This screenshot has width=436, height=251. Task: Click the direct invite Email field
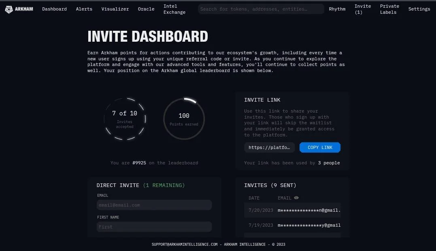pyautogui.click(x=154, y=205)
